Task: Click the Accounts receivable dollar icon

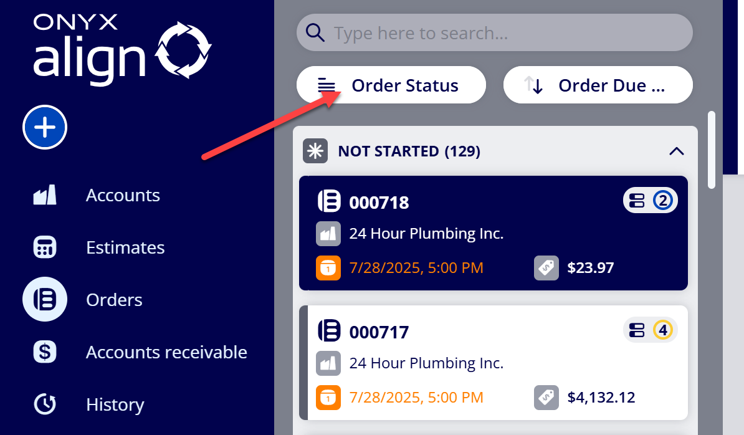Action: [45, 352]
